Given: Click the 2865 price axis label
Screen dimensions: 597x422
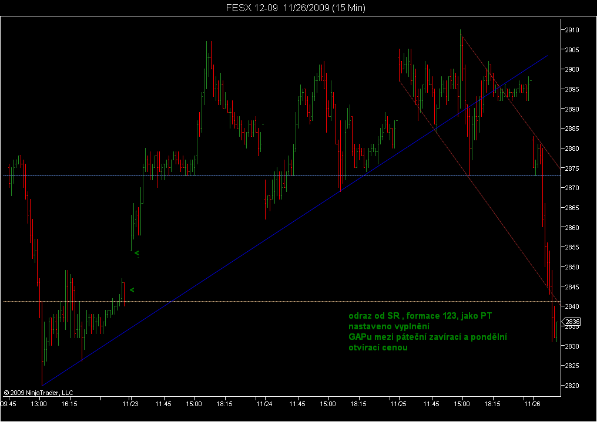Looking at the screenshot, I should (x=572, y=208).
